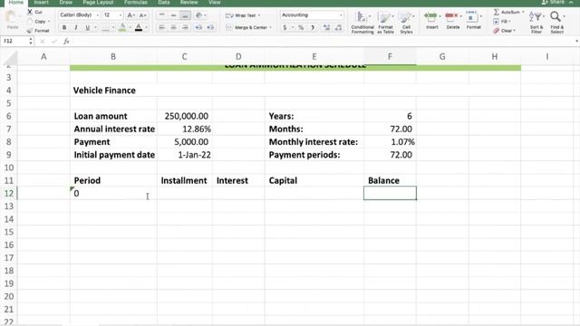This screenshot has width=580, height=326.
Task: Select the Period cell containing 0
Action: 113,193
